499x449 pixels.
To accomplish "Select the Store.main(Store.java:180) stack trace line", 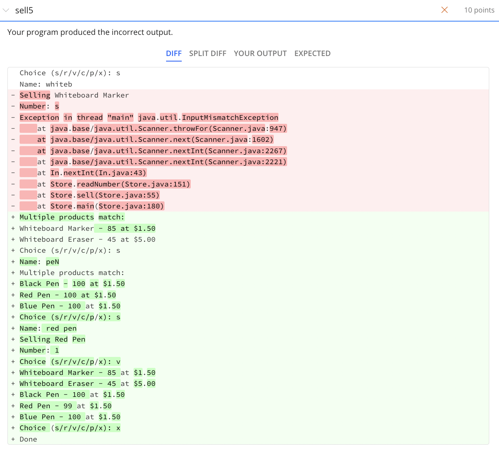I will coord(92,206).
